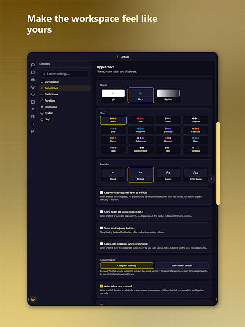Select the Gold Contrast skin
The image size is (245, 327).
tap(140, 149)
